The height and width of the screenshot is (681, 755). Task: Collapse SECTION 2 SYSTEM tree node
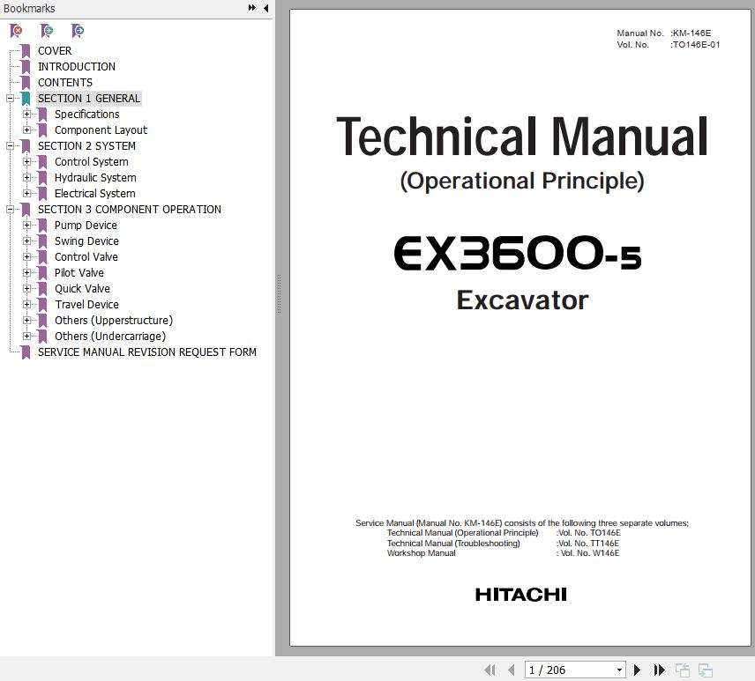10,145
